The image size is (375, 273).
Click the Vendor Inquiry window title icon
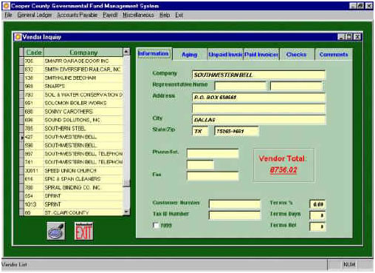pyautogui.click(x=18, y=37)
